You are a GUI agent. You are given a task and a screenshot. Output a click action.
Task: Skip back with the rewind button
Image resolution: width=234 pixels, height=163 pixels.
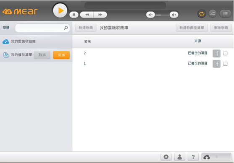pyautogui.click(x=87, y=15)
